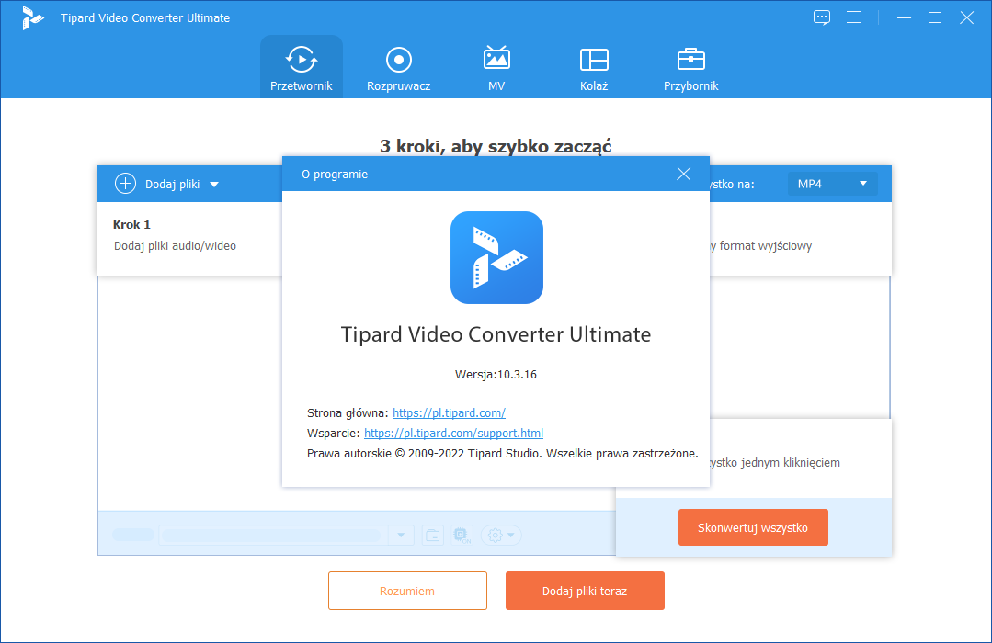Click the Krok 1 heading

131,224
